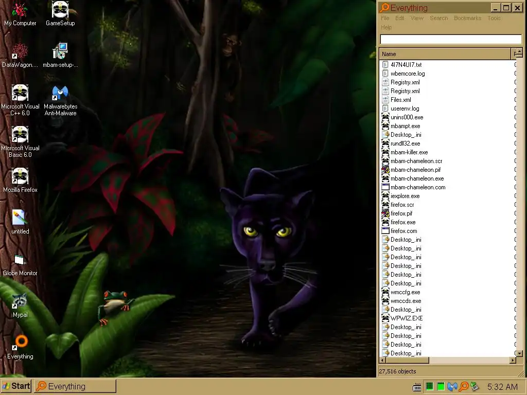Open the Bookmarks menu in Everything
Screen dimensions: 527x395
pos(467,18)
